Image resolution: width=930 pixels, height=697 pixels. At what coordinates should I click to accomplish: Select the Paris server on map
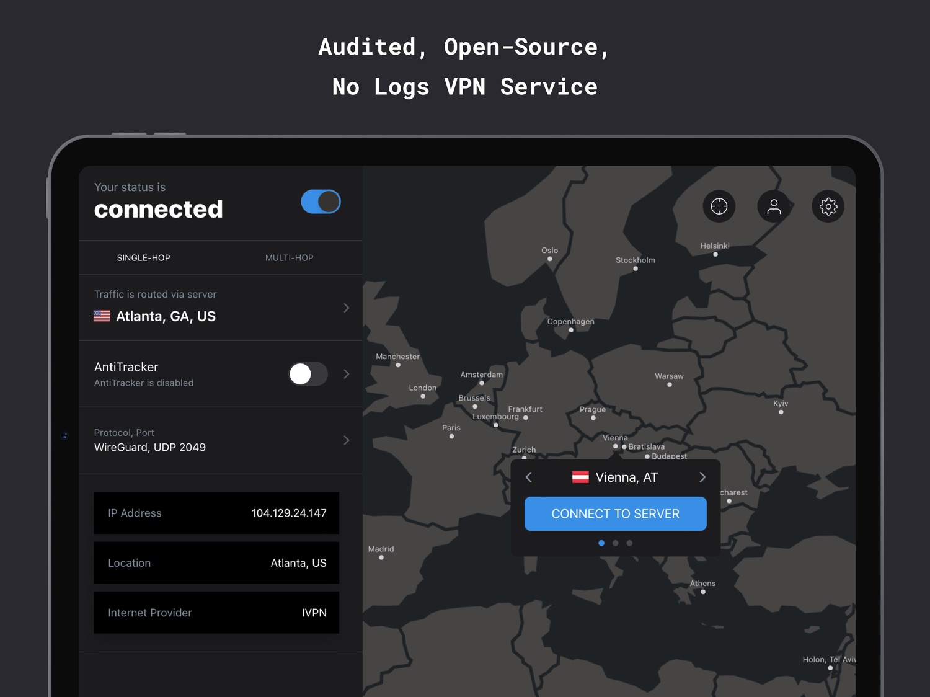451,437
